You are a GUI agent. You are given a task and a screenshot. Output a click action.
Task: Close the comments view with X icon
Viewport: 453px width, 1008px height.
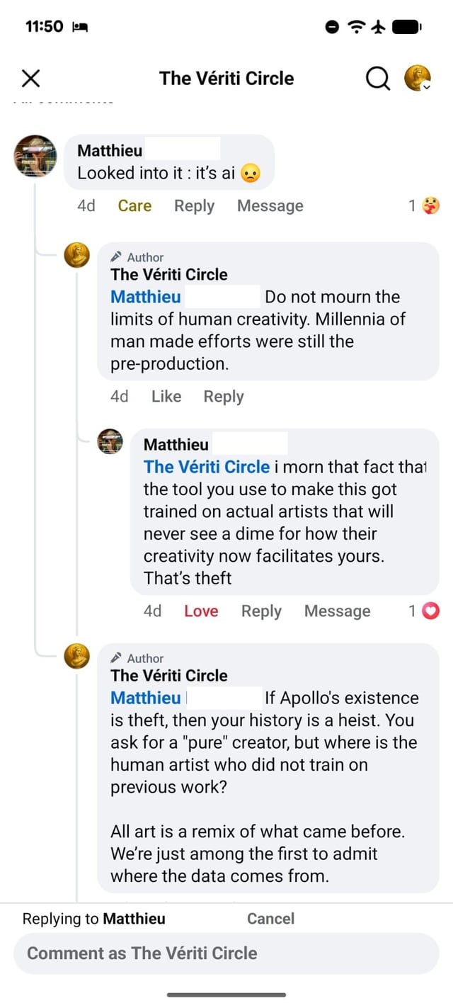tap(30, 79)
